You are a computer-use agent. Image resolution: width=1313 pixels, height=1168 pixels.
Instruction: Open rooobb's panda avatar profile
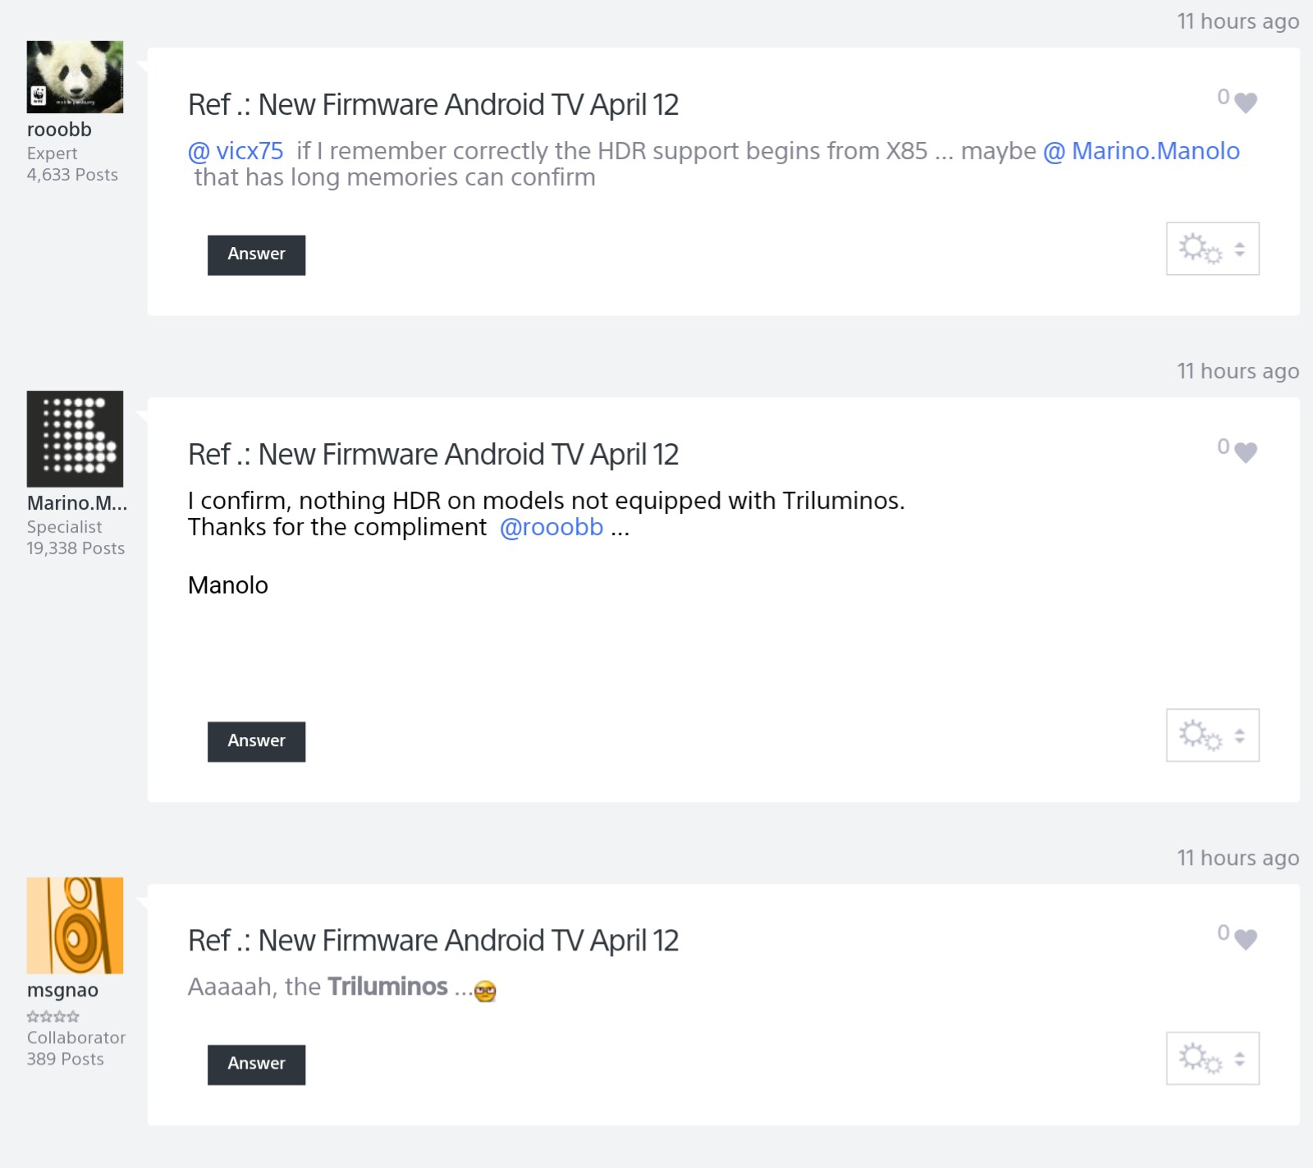point(75,76)
